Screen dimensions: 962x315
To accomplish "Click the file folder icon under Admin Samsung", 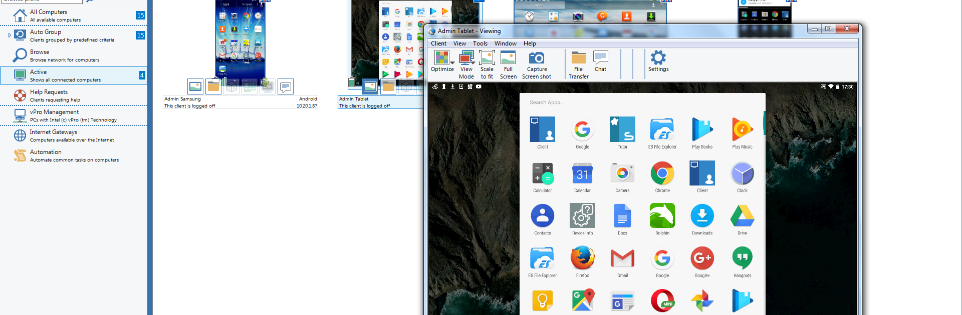I will pyautogui.click(x=213, y=86).
